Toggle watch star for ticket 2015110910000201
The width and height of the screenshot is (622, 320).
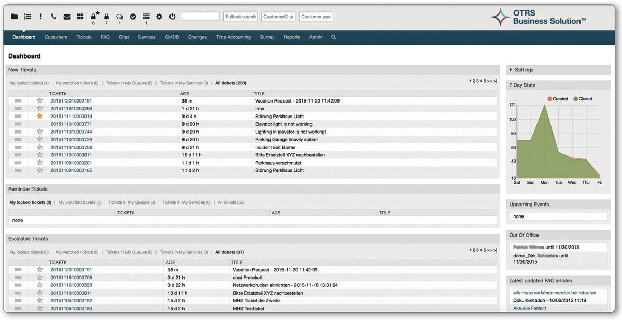pos(40,163)
